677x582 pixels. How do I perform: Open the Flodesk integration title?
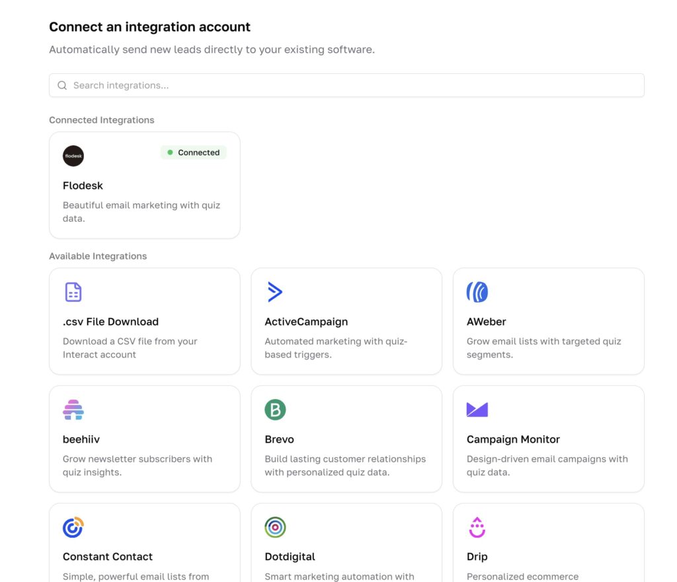tap(83, 186)
